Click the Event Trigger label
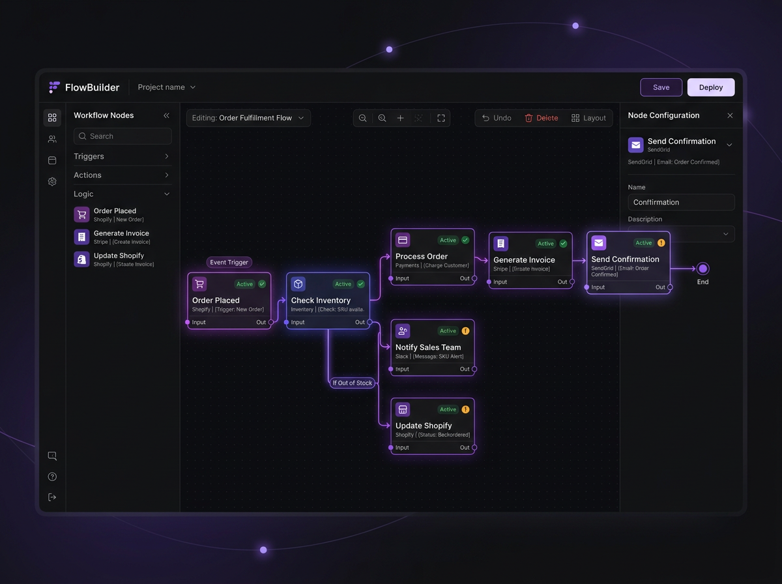This screenshot has width=782, height=584. tap(229, 262)
